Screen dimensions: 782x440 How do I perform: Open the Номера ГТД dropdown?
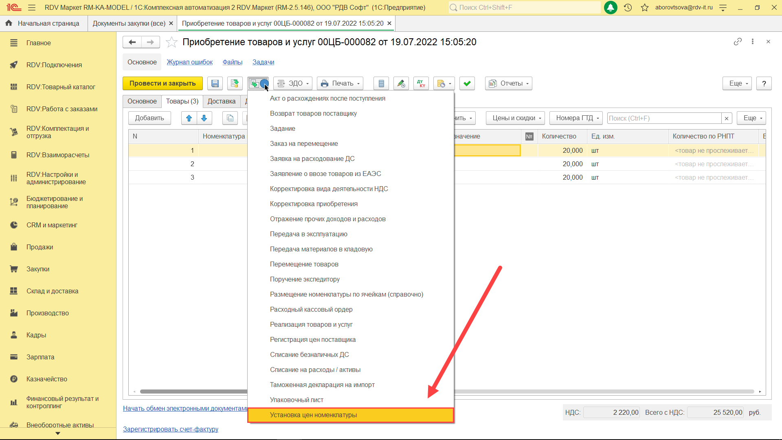click(576, 118)
